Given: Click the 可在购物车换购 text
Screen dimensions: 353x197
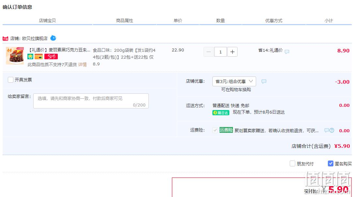Looking at the screenshot, I should [236, 90].
